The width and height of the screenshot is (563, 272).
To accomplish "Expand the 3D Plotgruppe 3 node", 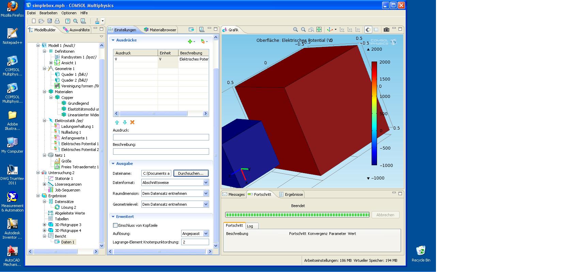I will (x=44, y=225).
